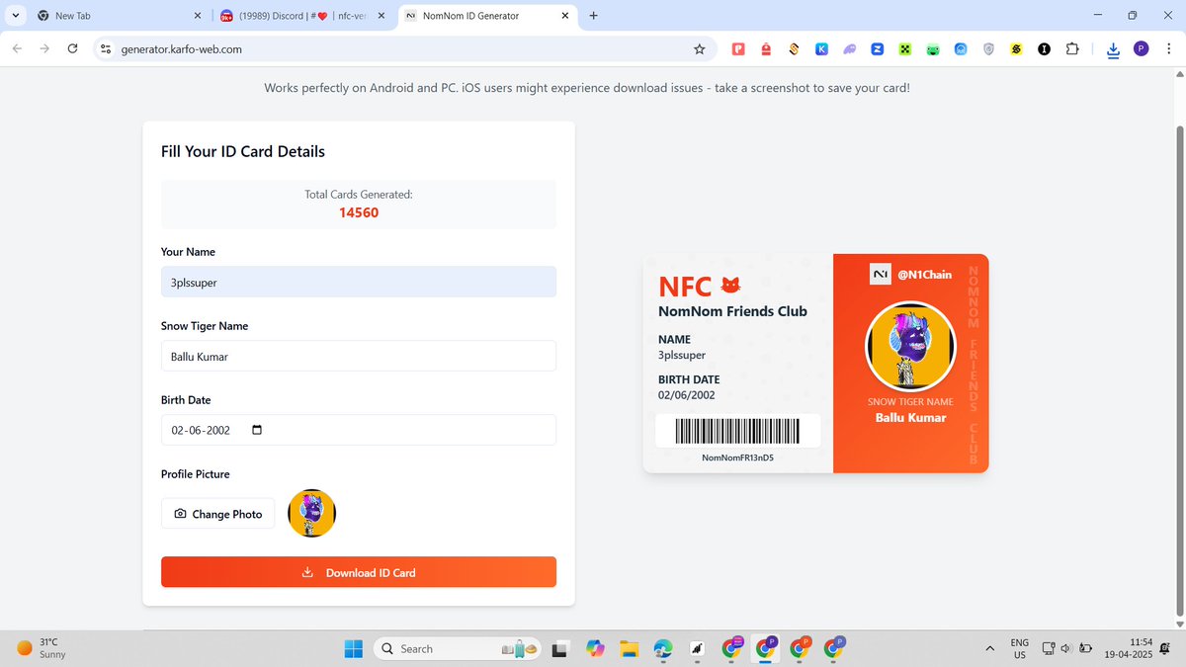
Task: Click the Change Photo button
Action: click(218, 514)
